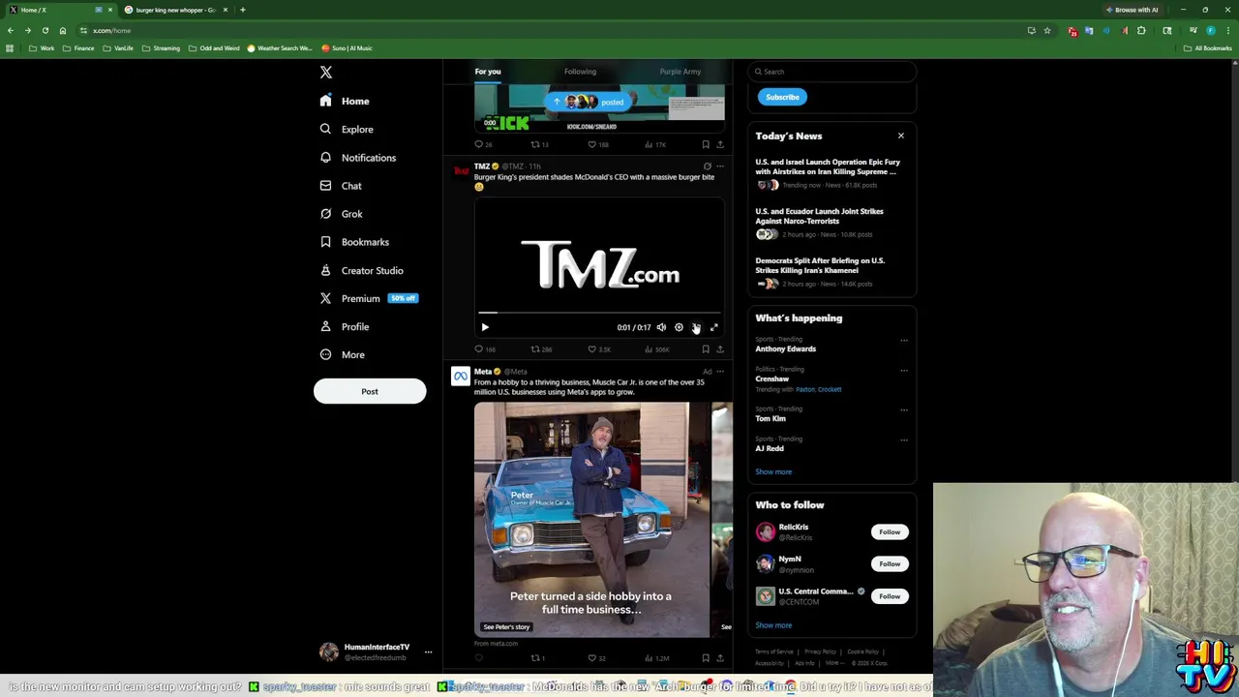
Task: Open TMZ post three-dot menu
Action: 719,167
